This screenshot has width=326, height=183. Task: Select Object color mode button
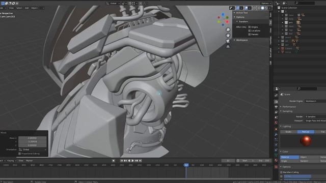(309, 157)
